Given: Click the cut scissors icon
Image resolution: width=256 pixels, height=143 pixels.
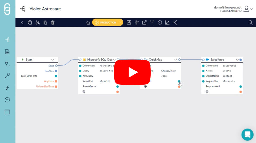Looking at the screenshot, I should (x=38, y=22).
